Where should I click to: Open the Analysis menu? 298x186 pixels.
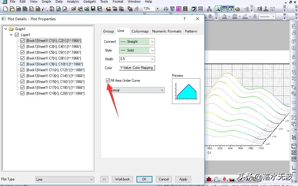tap(73, 2)
